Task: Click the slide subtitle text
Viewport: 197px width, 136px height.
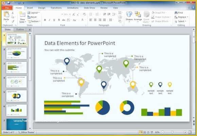Action: 59,50
